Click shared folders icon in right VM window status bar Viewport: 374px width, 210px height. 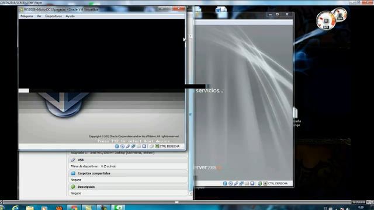247,183
